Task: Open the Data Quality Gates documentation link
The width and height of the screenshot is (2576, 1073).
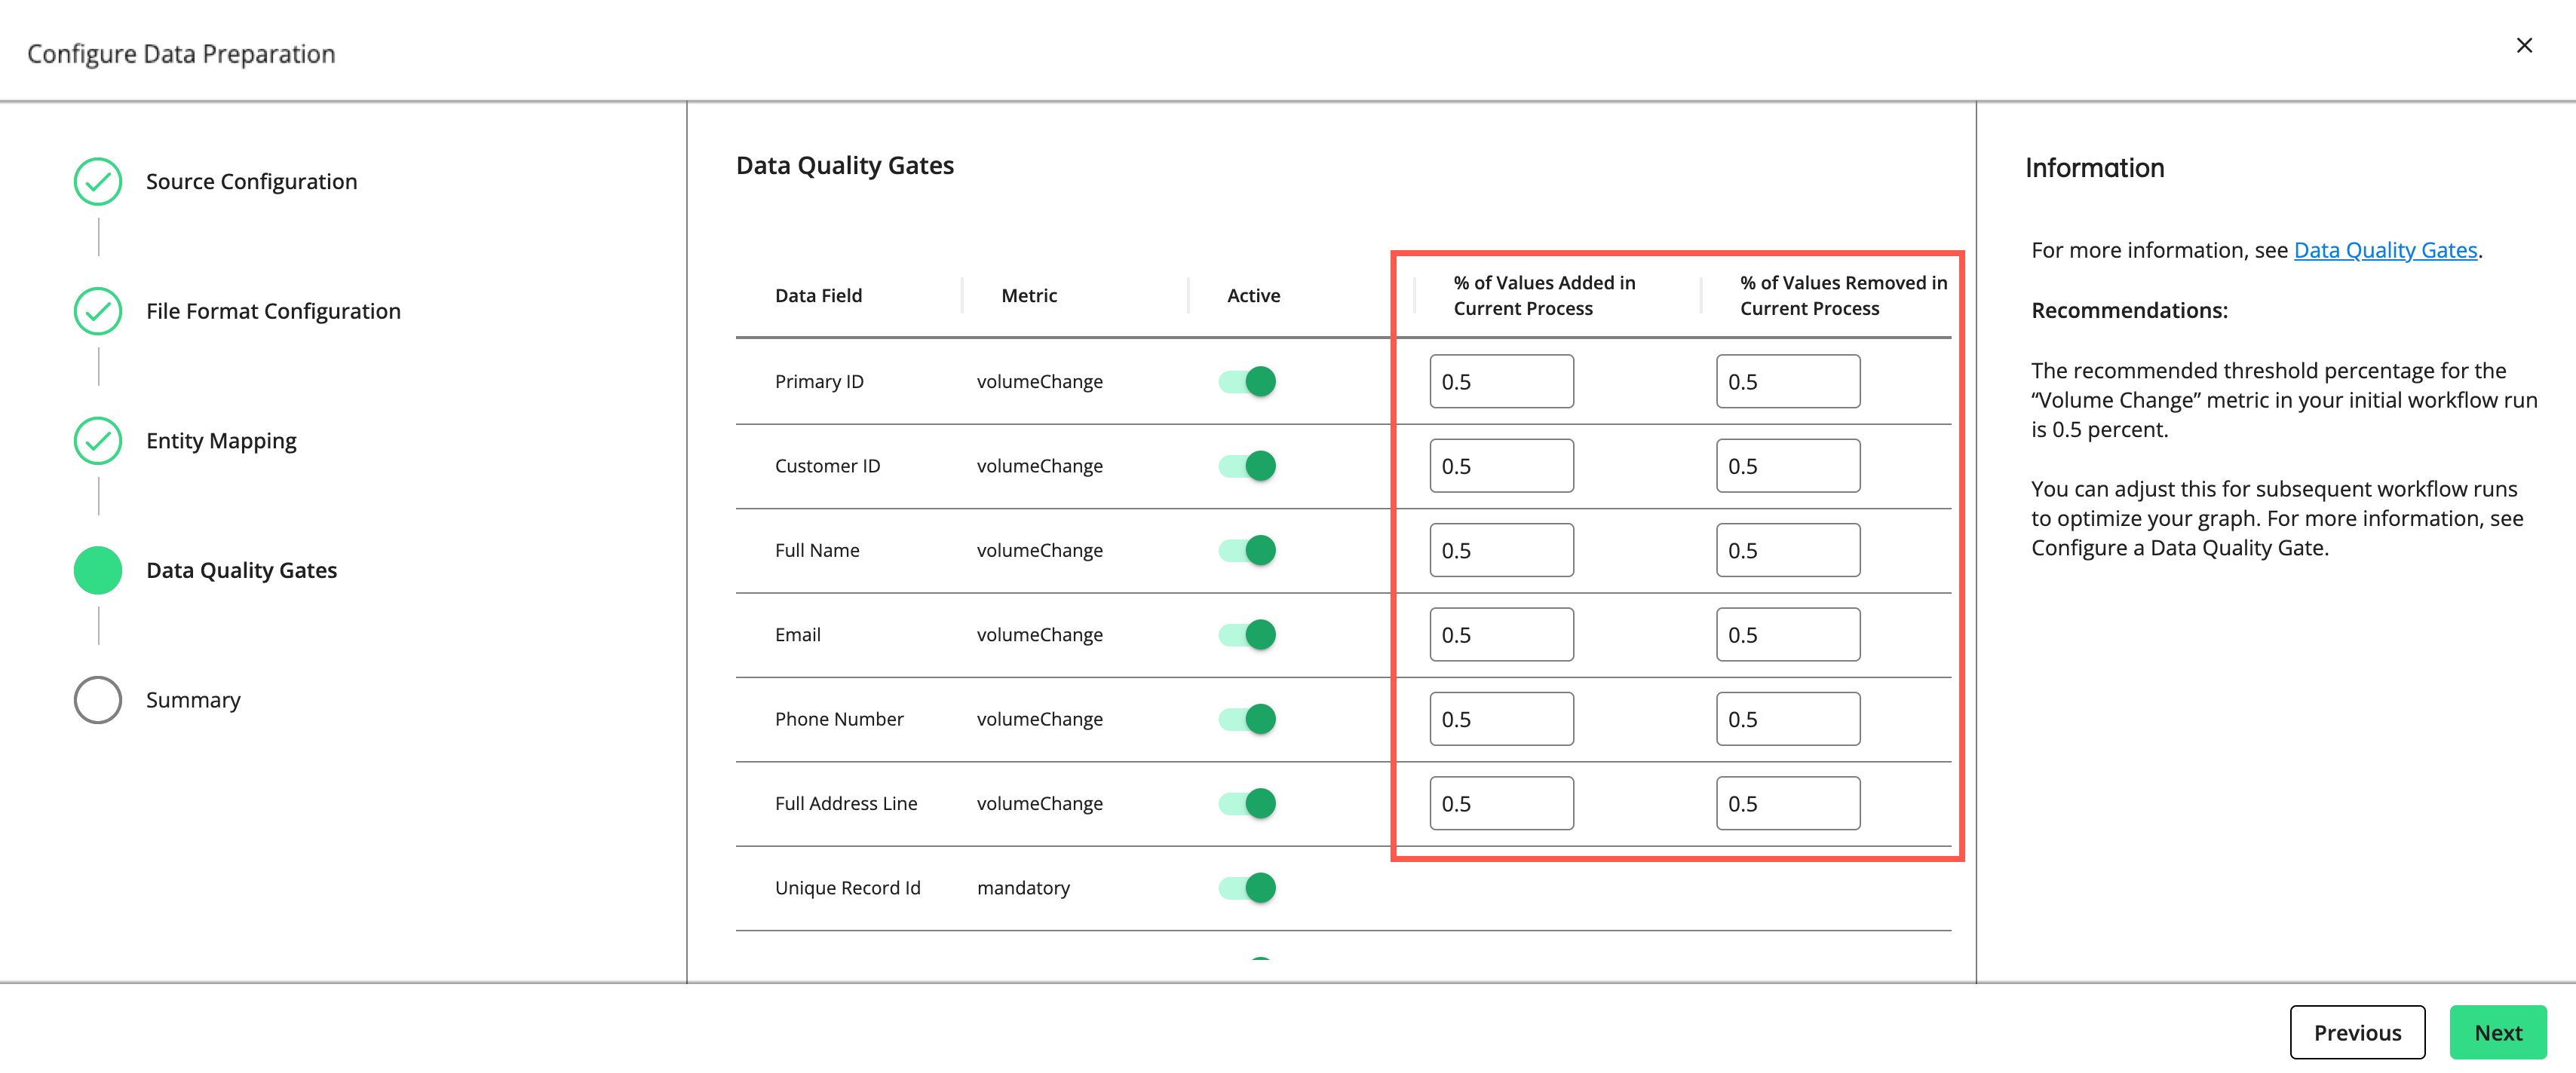Action: click(2384, 249)
